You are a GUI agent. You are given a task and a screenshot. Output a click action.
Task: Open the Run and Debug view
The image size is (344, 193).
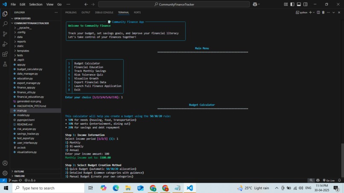point(5,44)
